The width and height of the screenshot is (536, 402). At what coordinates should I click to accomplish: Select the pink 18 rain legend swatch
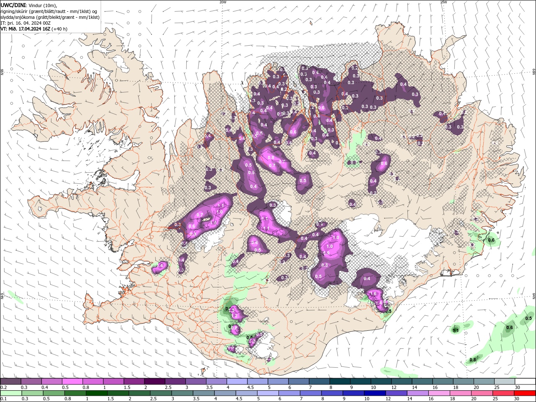point(461,393)
